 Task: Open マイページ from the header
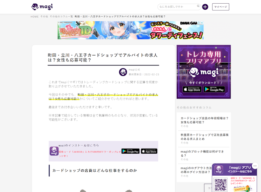221,7
